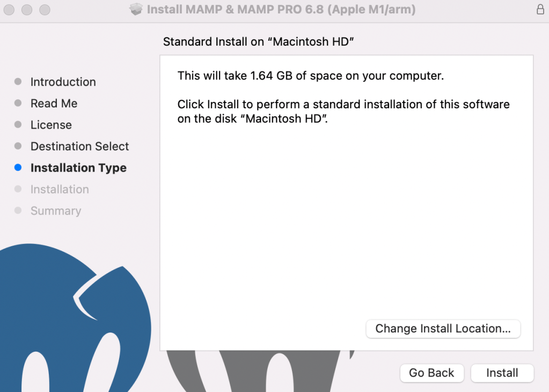
Task: Click the dot beside License step
Action: click(x=18, y=124)
